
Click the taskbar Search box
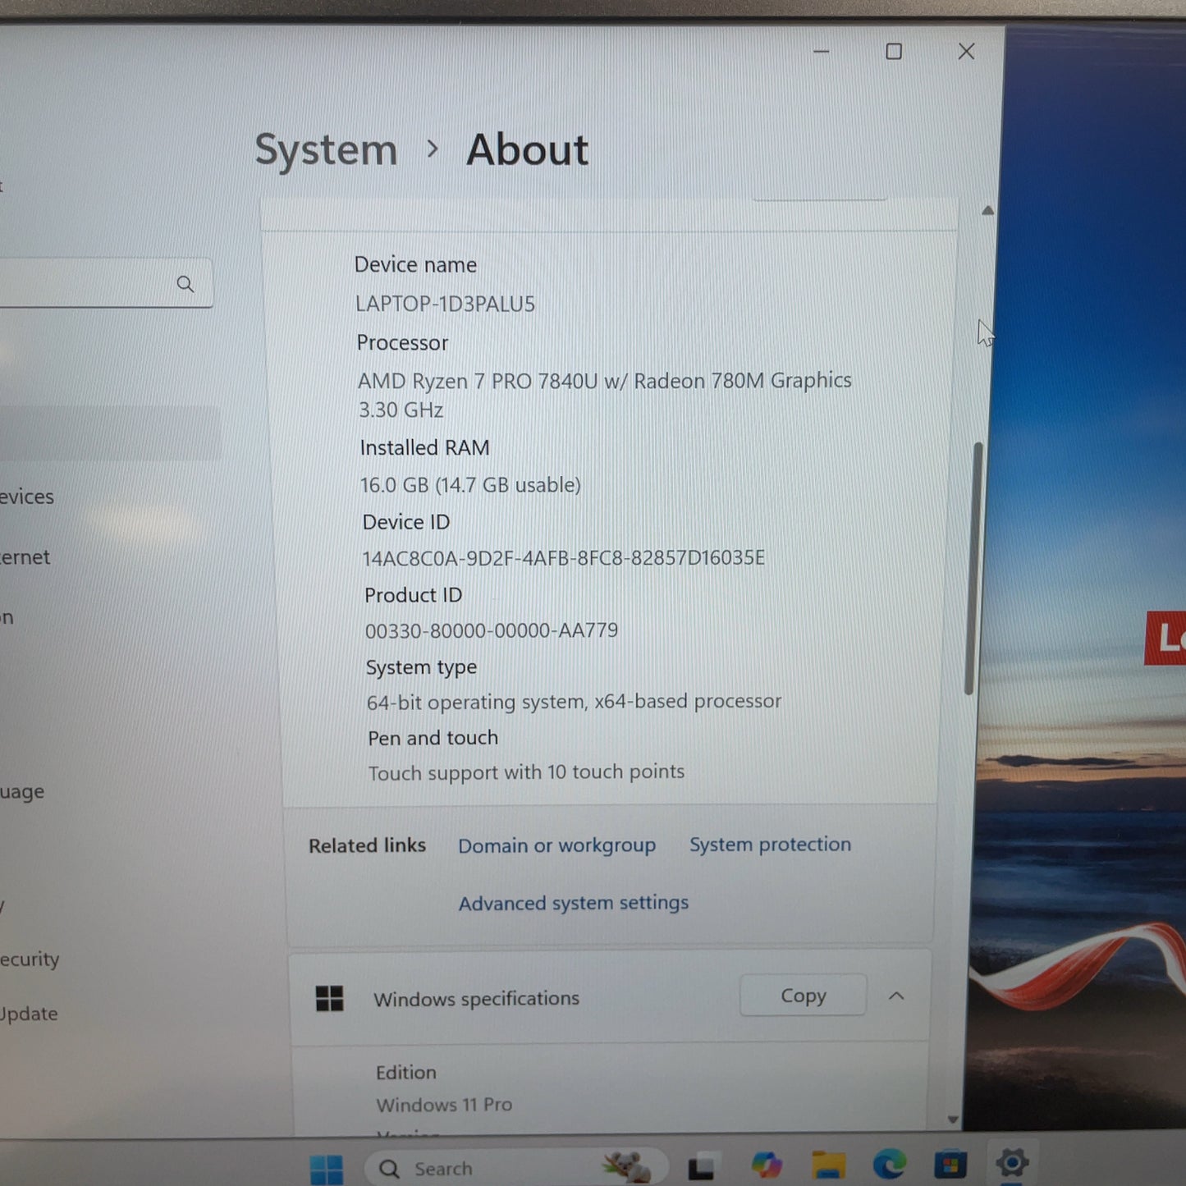515,1167
